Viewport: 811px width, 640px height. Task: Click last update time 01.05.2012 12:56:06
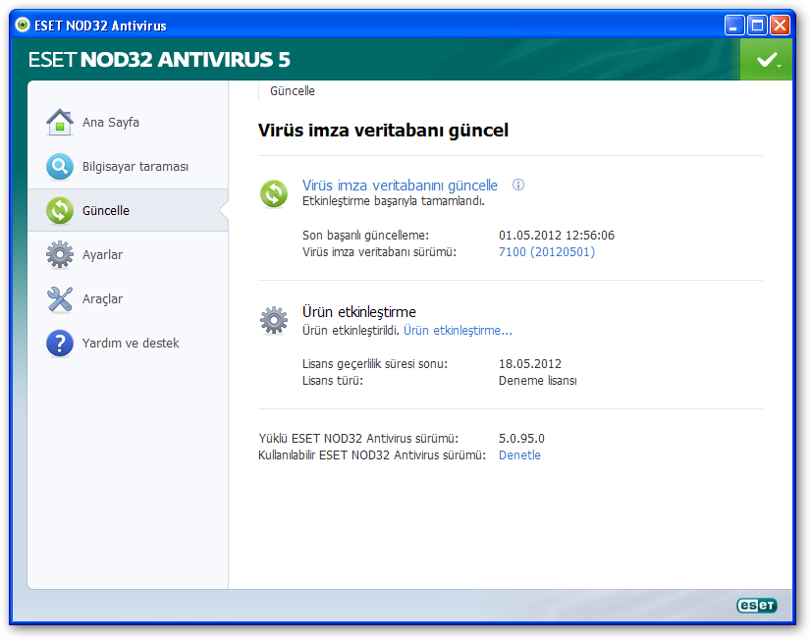557,236
